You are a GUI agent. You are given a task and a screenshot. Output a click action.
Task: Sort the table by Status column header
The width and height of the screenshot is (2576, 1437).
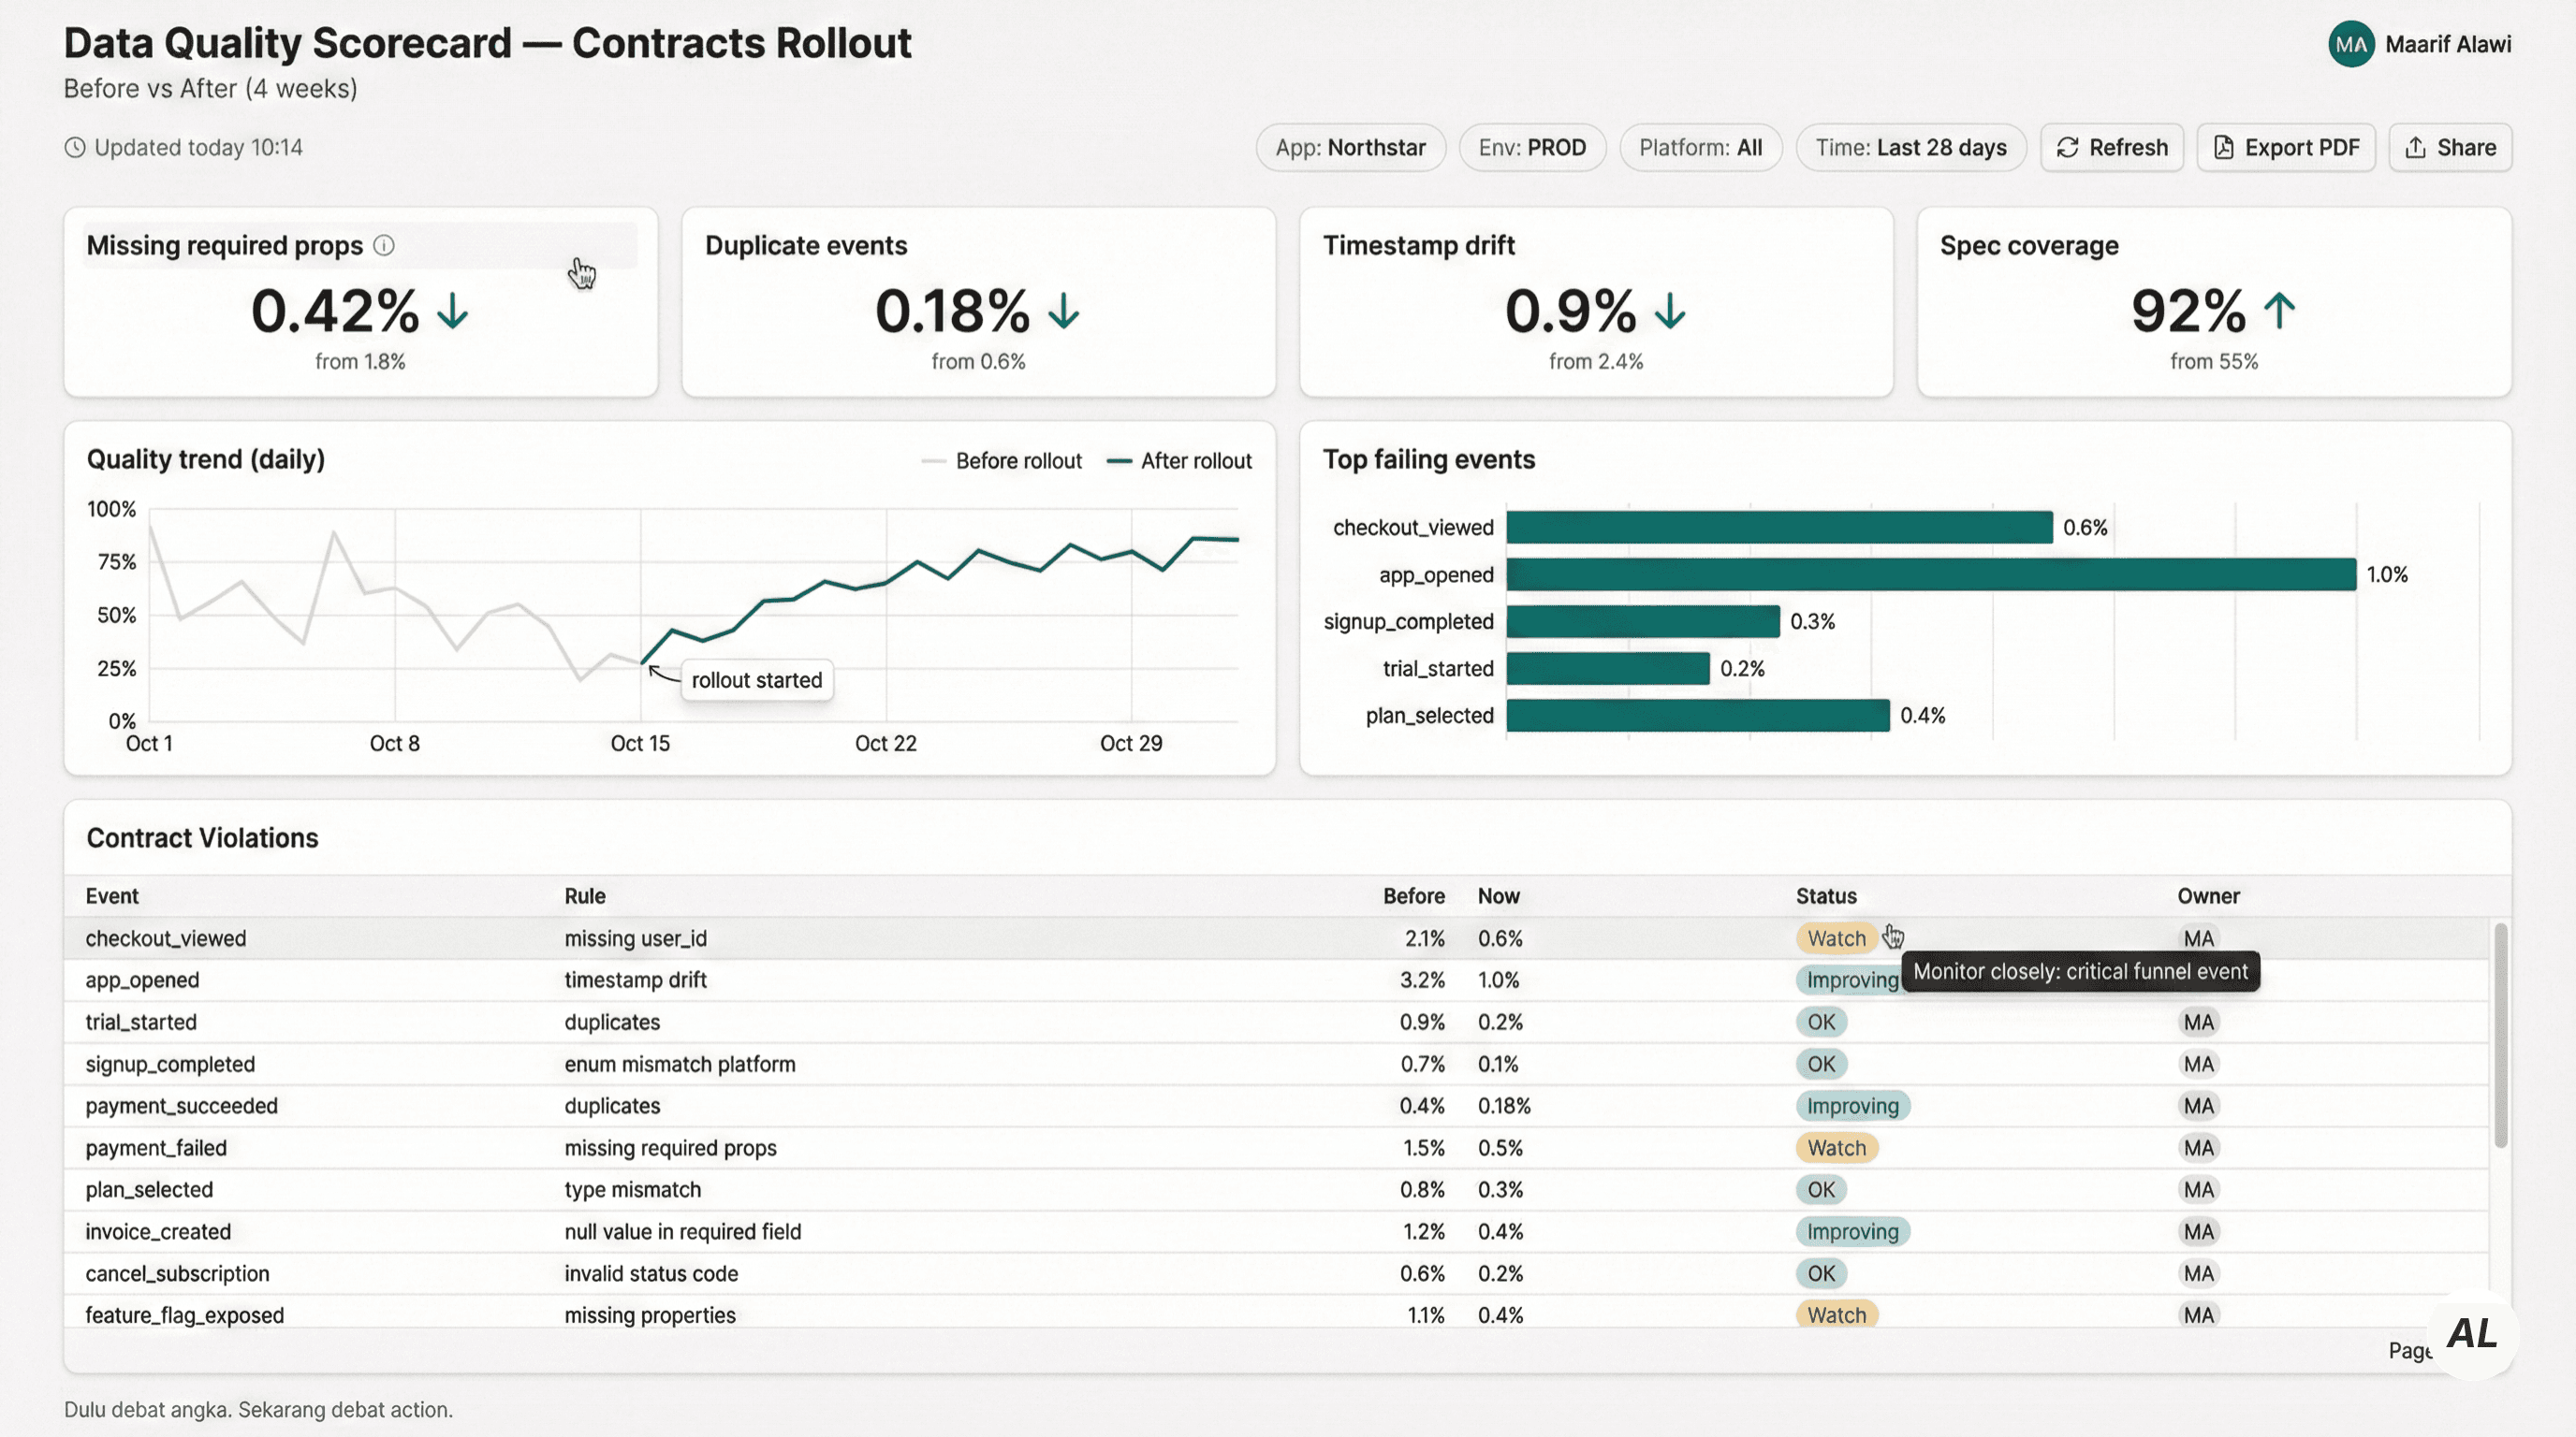pyautogui.click(x=1826, y=896)
